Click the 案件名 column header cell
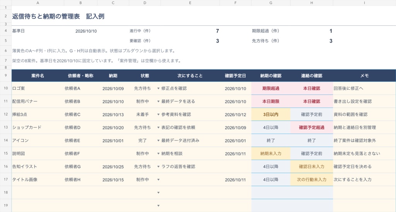The width and height of the screenshot is (396, 212). pos(38,76)
